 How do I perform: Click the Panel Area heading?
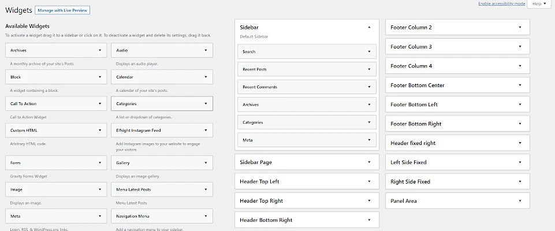[404, 201]
